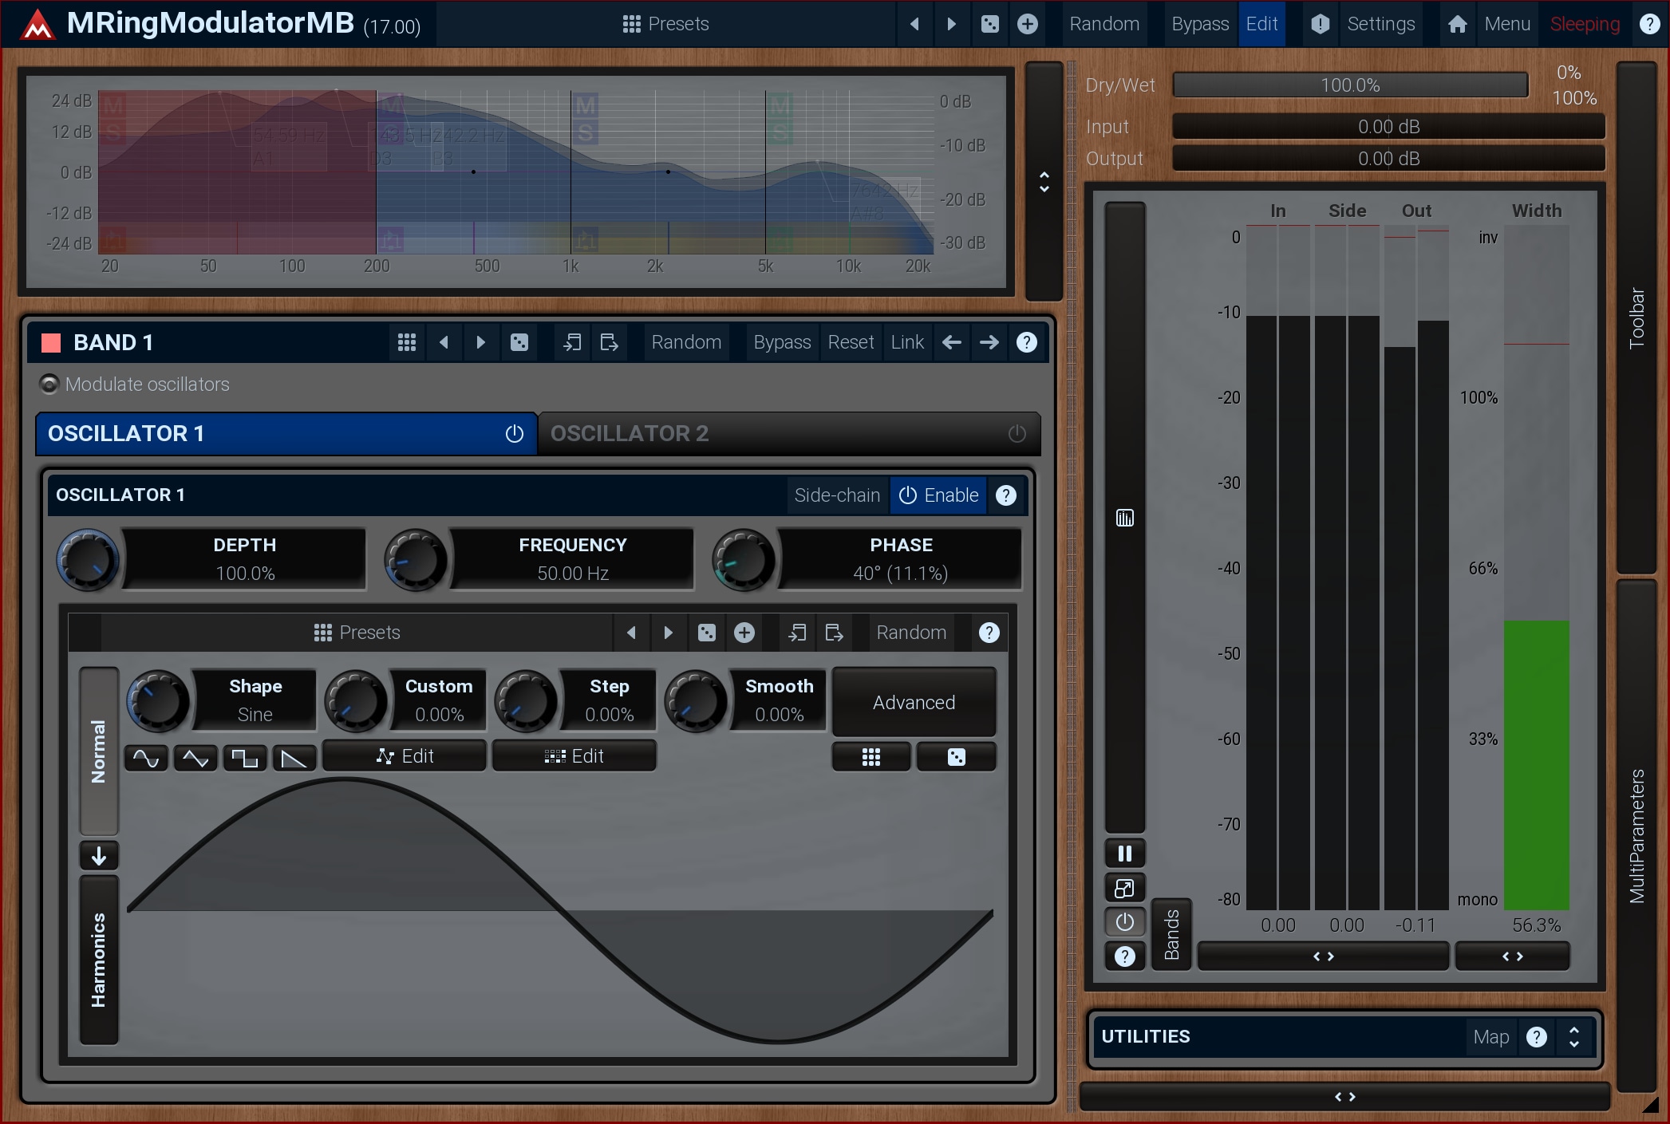1670x1124 pixels.
Task: Expand the Utilities panel arrows
Action: (x=1573, y=1037)
